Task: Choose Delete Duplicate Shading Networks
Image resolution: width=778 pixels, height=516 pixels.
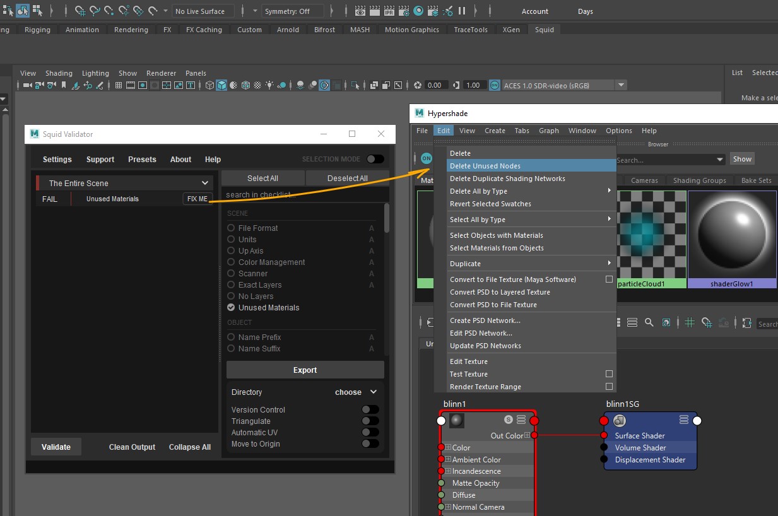Action: click(531, 179)
